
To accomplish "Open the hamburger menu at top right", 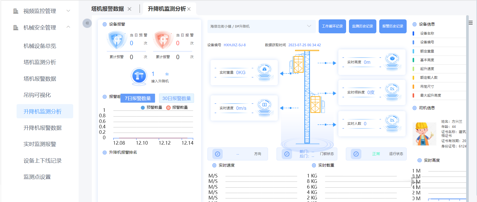I will pos(471,23).
